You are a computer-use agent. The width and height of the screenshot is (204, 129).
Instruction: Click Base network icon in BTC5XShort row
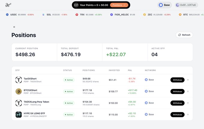tap(146, 91)
